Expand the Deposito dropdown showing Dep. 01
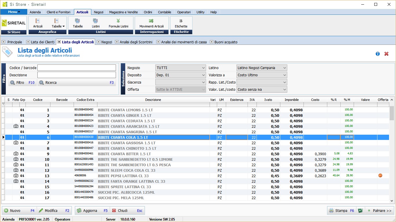The image size is (396, 222). coord(204,75)
